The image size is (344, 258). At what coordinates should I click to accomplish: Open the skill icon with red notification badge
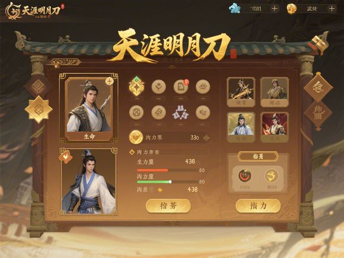(x=181, y=87)
